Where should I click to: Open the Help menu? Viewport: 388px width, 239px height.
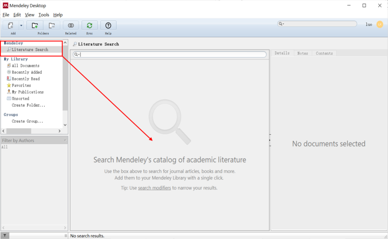[x=58, y=15]
